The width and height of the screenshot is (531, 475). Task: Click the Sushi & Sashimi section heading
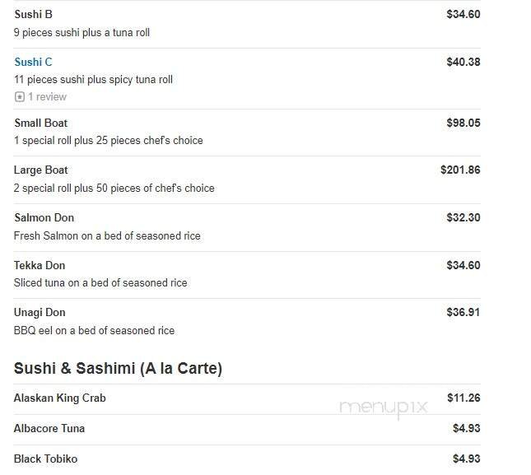(118, 369)
